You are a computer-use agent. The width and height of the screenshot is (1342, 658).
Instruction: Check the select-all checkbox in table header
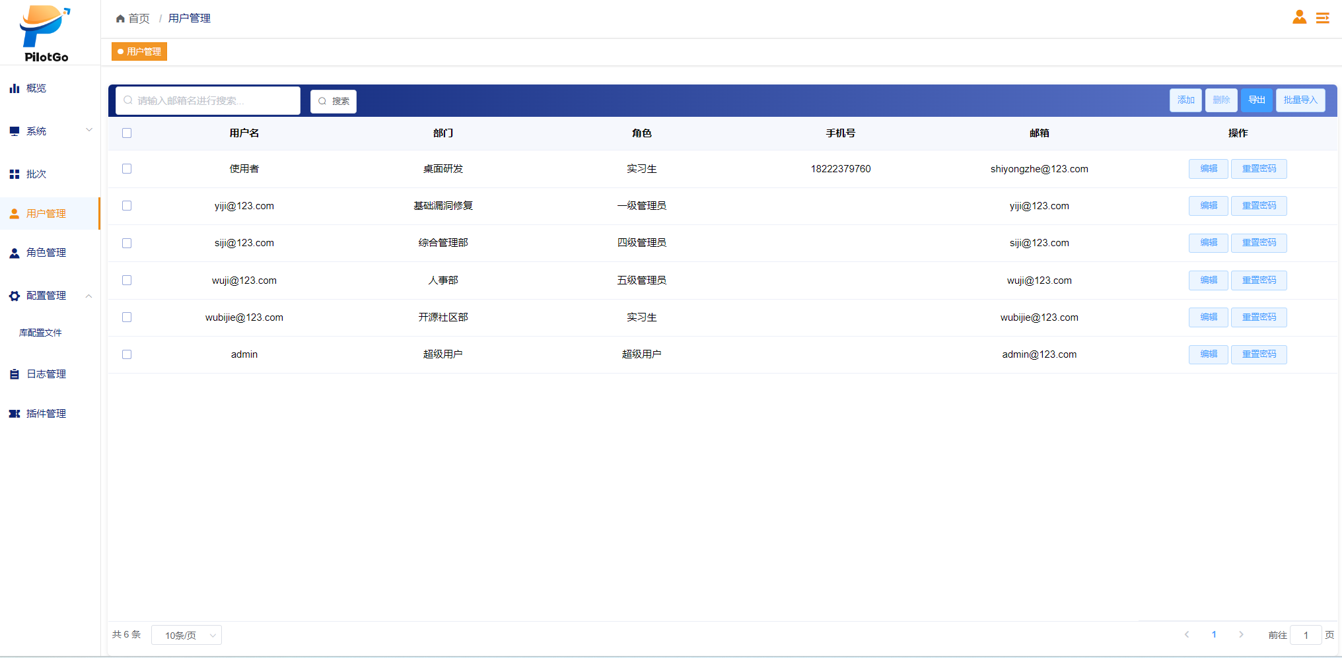(127, 133)
